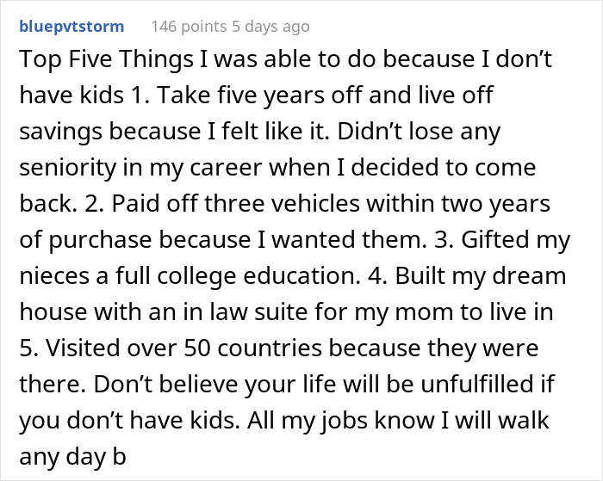Open the bluepvtstorm user profile
This screenshot has height=481, width=603.
[x=71, y=27]
